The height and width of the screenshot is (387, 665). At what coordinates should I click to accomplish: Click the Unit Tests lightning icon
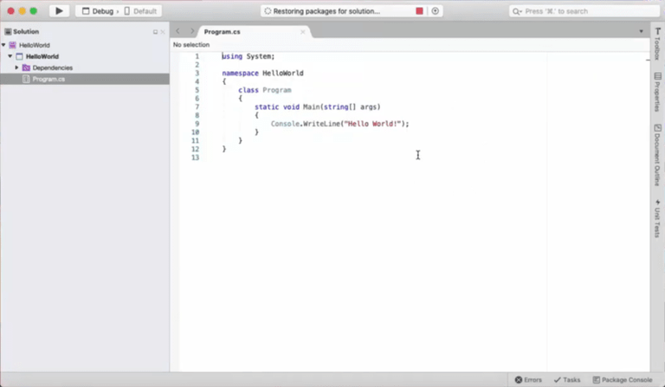658,203
